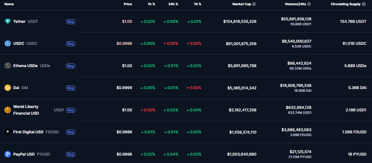Click the PayPal USD coin logo
The width and height of the screenshot is (372, 163).
pos(8,154)
